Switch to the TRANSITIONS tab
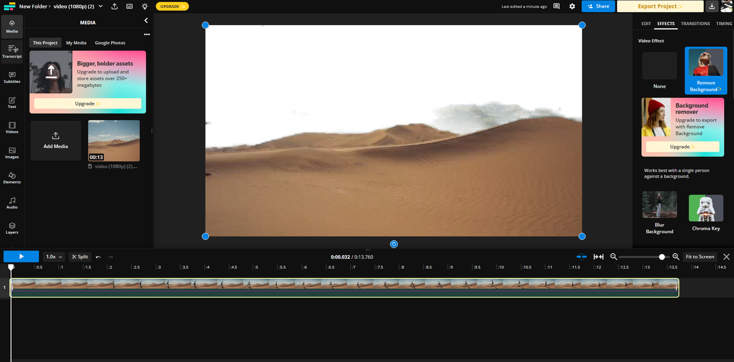 tap(695, 23)
